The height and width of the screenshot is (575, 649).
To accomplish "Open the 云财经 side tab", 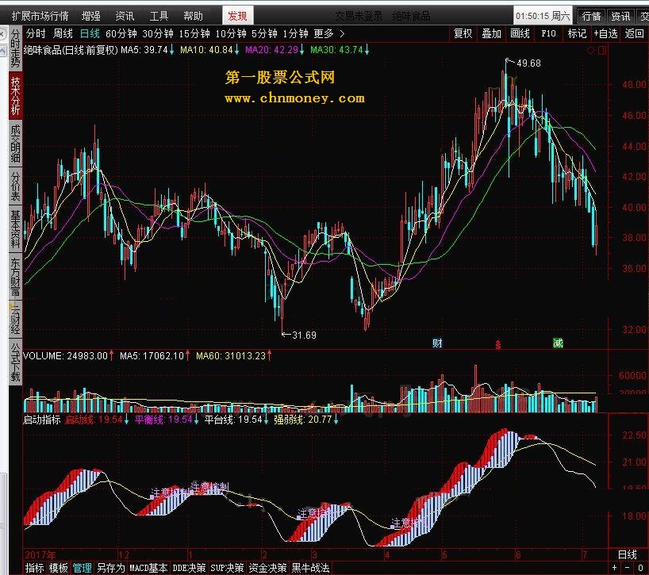I will pyautogui.click(x=15, y=319).
